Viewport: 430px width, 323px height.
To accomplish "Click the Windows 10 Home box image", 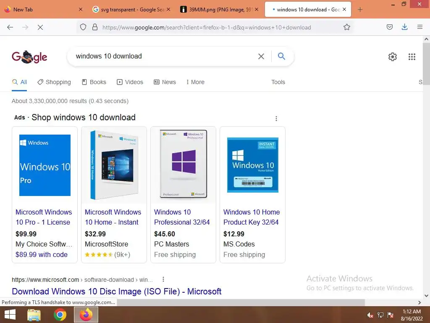I will tap(114, 165).
